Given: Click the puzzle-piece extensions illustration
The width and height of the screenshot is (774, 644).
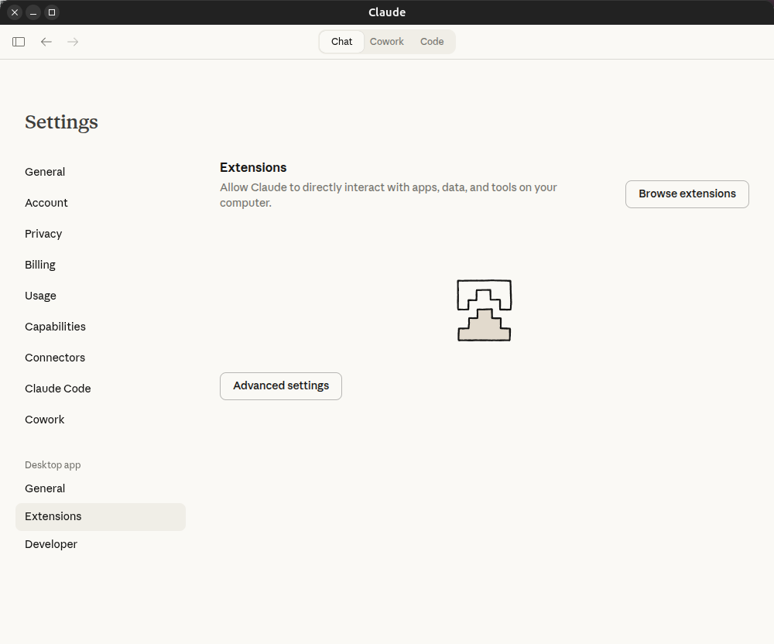Looking at the screenshot, I should click(484, 310).
